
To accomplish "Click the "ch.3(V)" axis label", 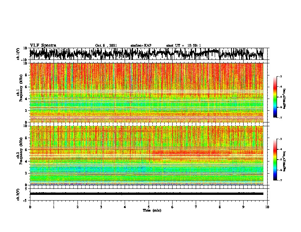I will [x=18, y=194].
